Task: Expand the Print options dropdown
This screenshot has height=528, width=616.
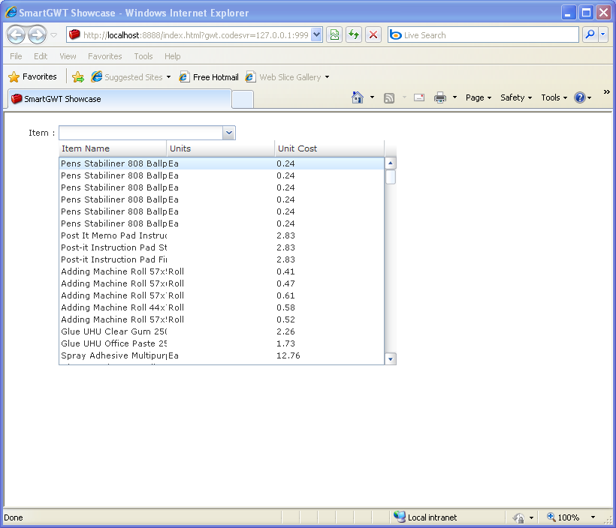Action: pos(454,97)
